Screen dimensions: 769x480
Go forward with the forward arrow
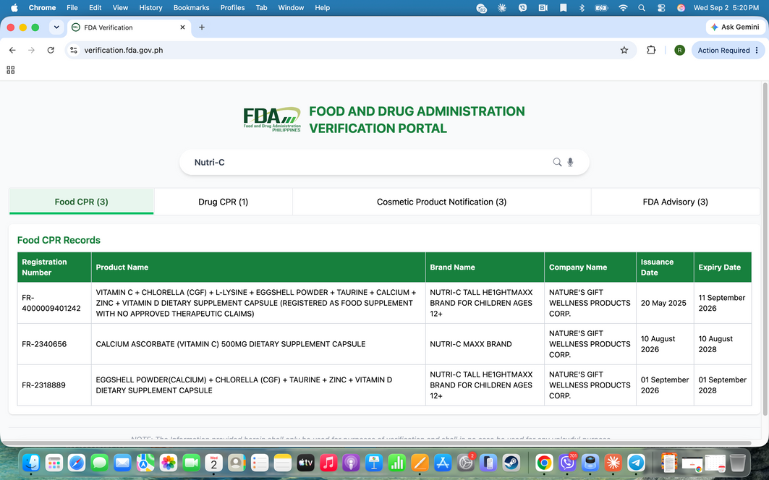coord(31,50)
